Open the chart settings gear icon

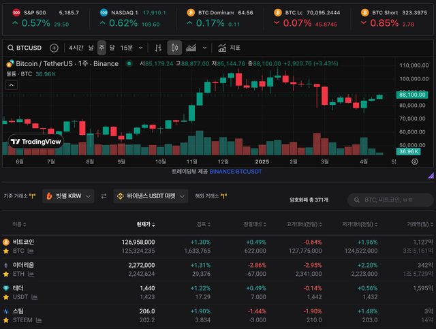(415, 161)
